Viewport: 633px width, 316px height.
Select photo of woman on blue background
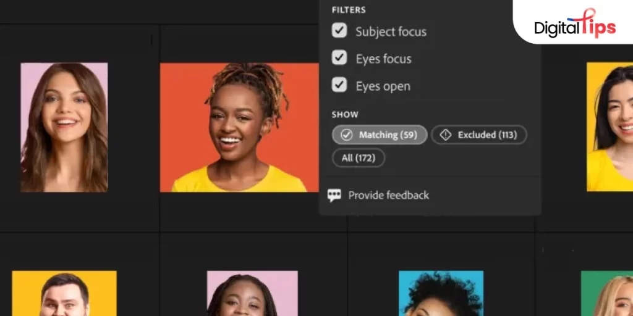click(x=441, y=293)
